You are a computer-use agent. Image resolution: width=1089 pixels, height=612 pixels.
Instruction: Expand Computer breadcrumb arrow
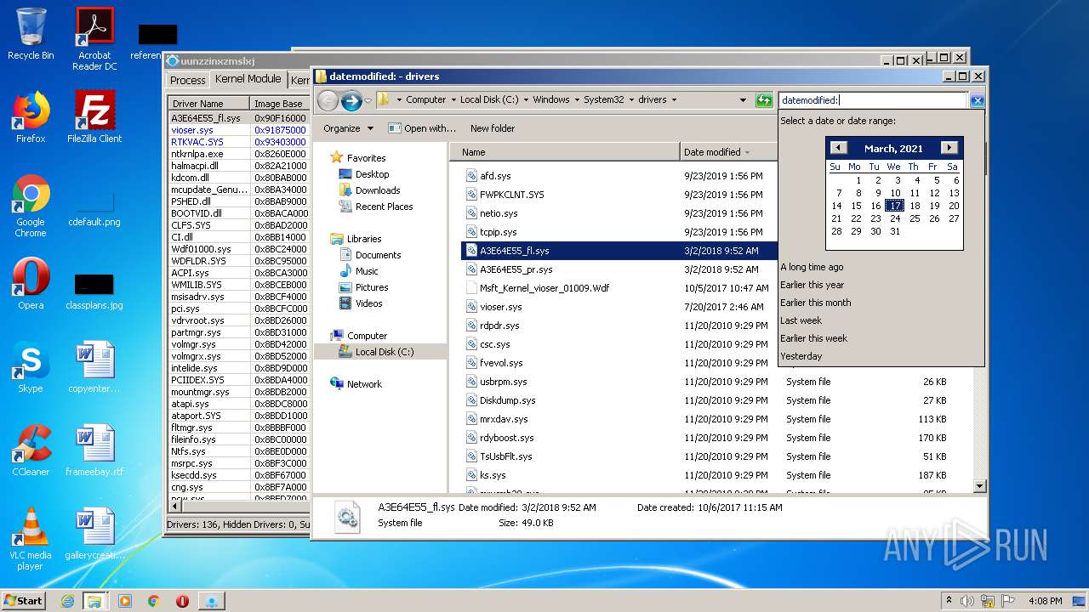point(453,100)
